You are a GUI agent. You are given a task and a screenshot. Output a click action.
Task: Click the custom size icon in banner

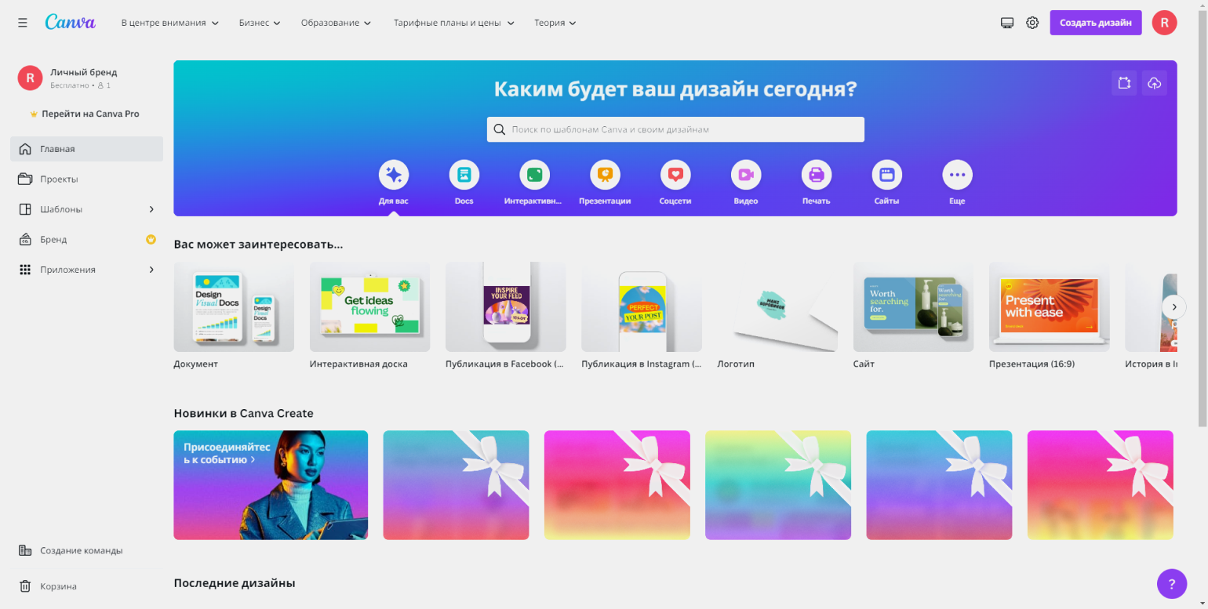[x=1124, y=83]
